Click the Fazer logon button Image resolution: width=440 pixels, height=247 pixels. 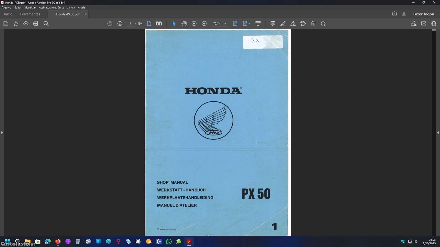[x=423, y=14]
